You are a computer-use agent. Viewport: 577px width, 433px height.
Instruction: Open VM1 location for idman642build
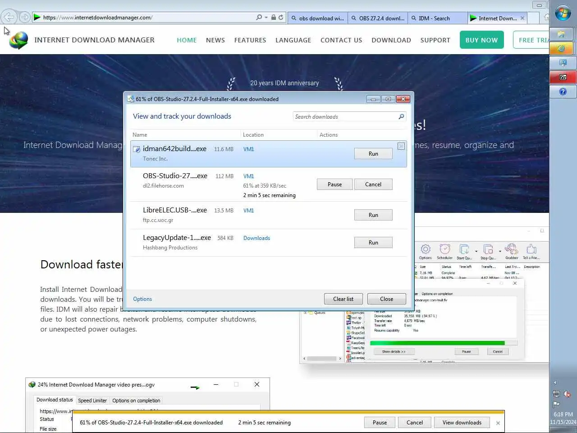coord(249,149)
